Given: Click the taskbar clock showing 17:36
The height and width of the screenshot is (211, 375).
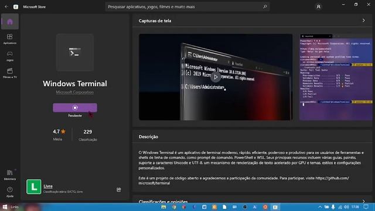Looking at the screenshot, I should click(x=355, y=207).
